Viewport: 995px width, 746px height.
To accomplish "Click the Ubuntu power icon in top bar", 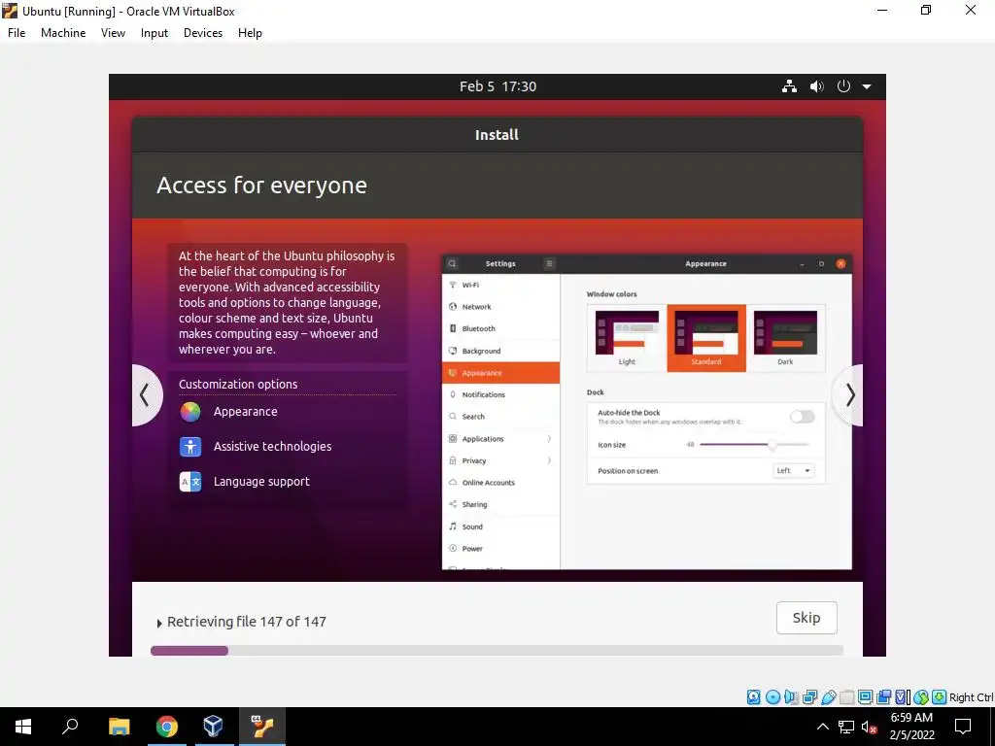I will pos(843,86).
